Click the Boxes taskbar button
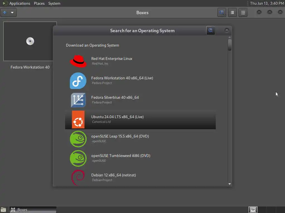The image size is (285, 213). tap(33, 210)
